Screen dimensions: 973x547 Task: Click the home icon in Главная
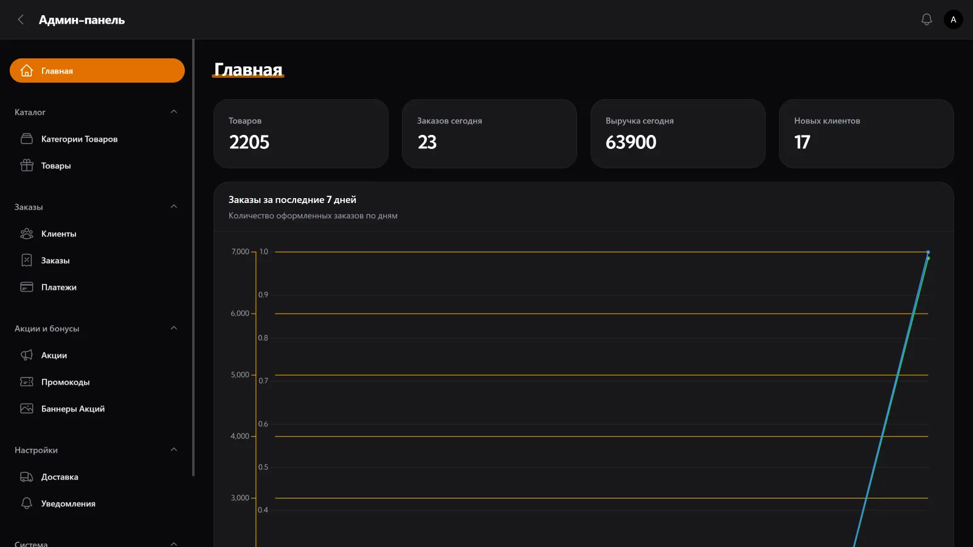pyautogui.click(x=27, y=71)
